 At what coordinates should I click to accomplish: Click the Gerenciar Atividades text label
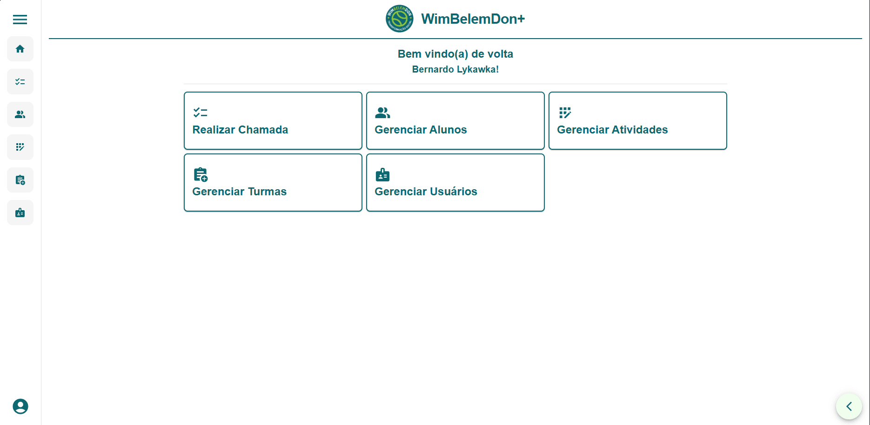[612, 130]
